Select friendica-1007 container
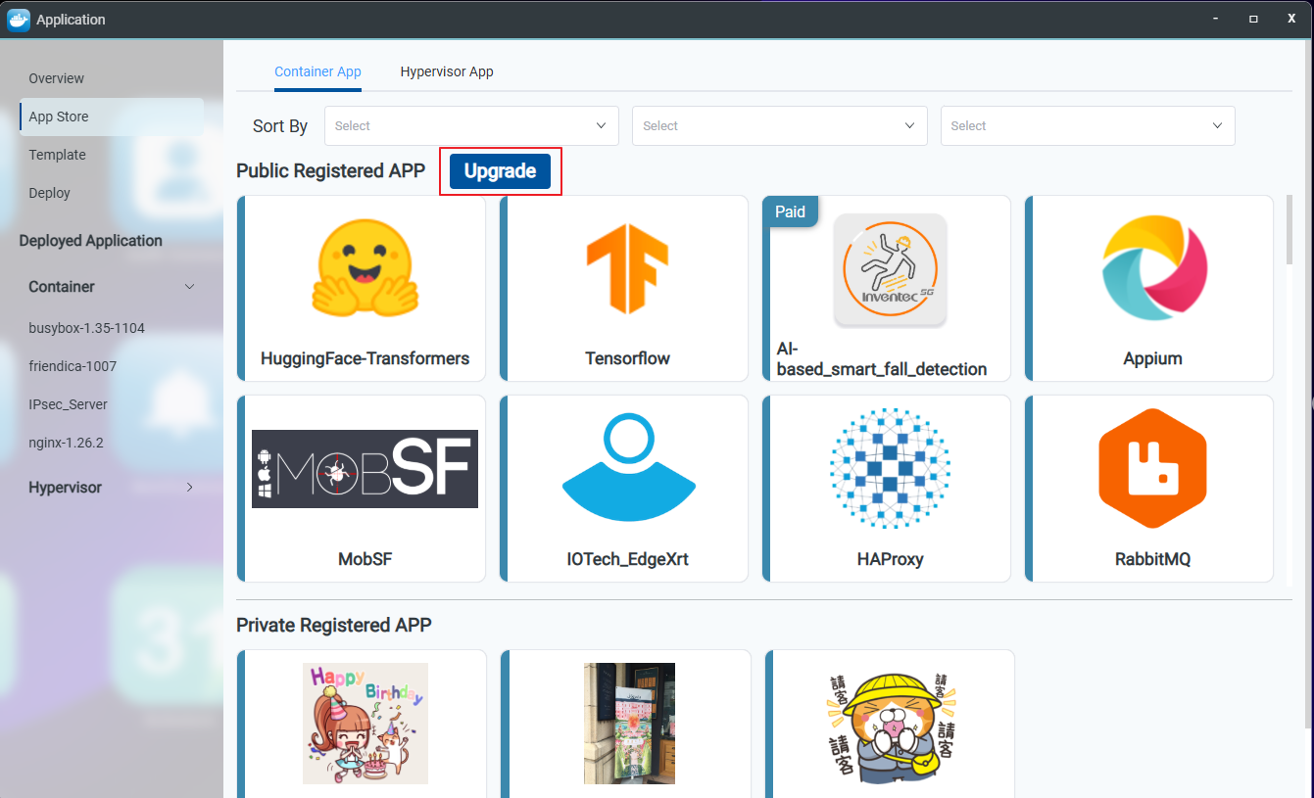Viewport: 1314px width, 798px height. (73, 366)
